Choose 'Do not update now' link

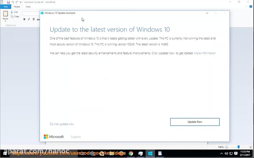tap(62, 124)
